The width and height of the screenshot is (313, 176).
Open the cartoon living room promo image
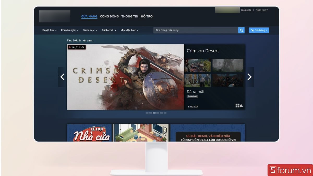coord(141,133)
